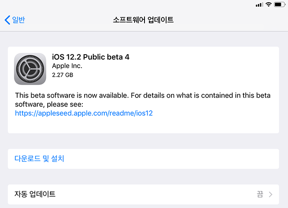The width and height of the screenshot is (288, 208).
Task: Tap the battery status icon
Action: (x=280, y=4)
